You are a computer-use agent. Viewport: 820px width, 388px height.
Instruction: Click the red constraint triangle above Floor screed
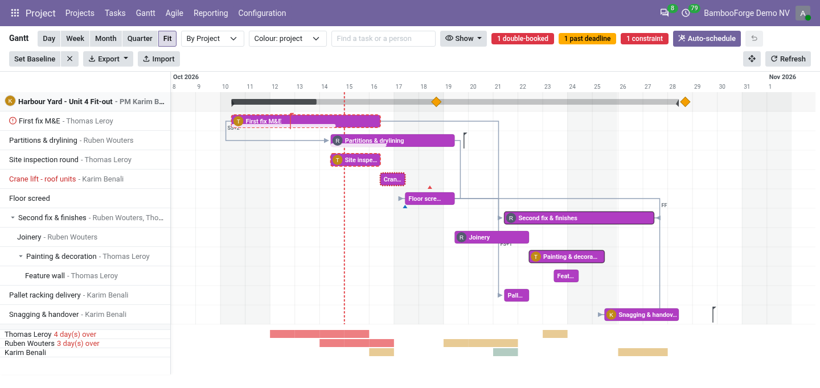tap(430, 187)
